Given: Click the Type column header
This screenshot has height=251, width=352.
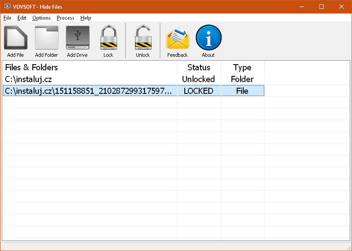Looking at the screenshot, I should coord(242,67).
